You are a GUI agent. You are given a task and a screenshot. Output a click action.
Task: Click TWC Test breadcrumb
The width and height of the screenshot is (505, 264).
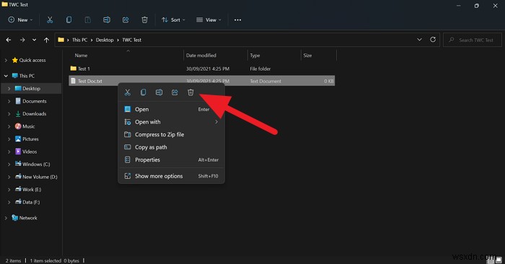[x=132, y=40]
